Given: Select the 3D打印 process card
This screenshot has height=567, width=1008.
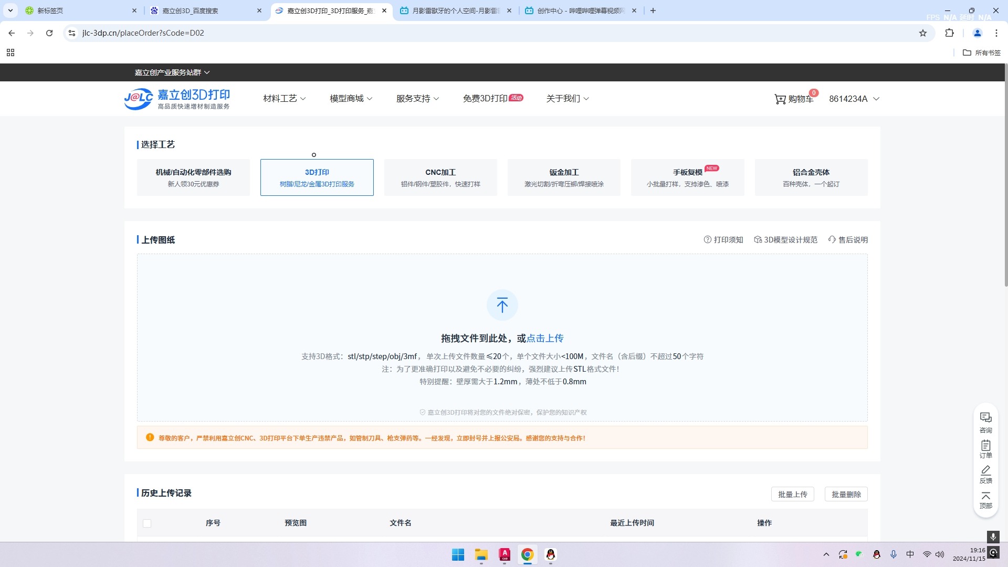Looking at the screenshot, I should [x=317, y=177].
